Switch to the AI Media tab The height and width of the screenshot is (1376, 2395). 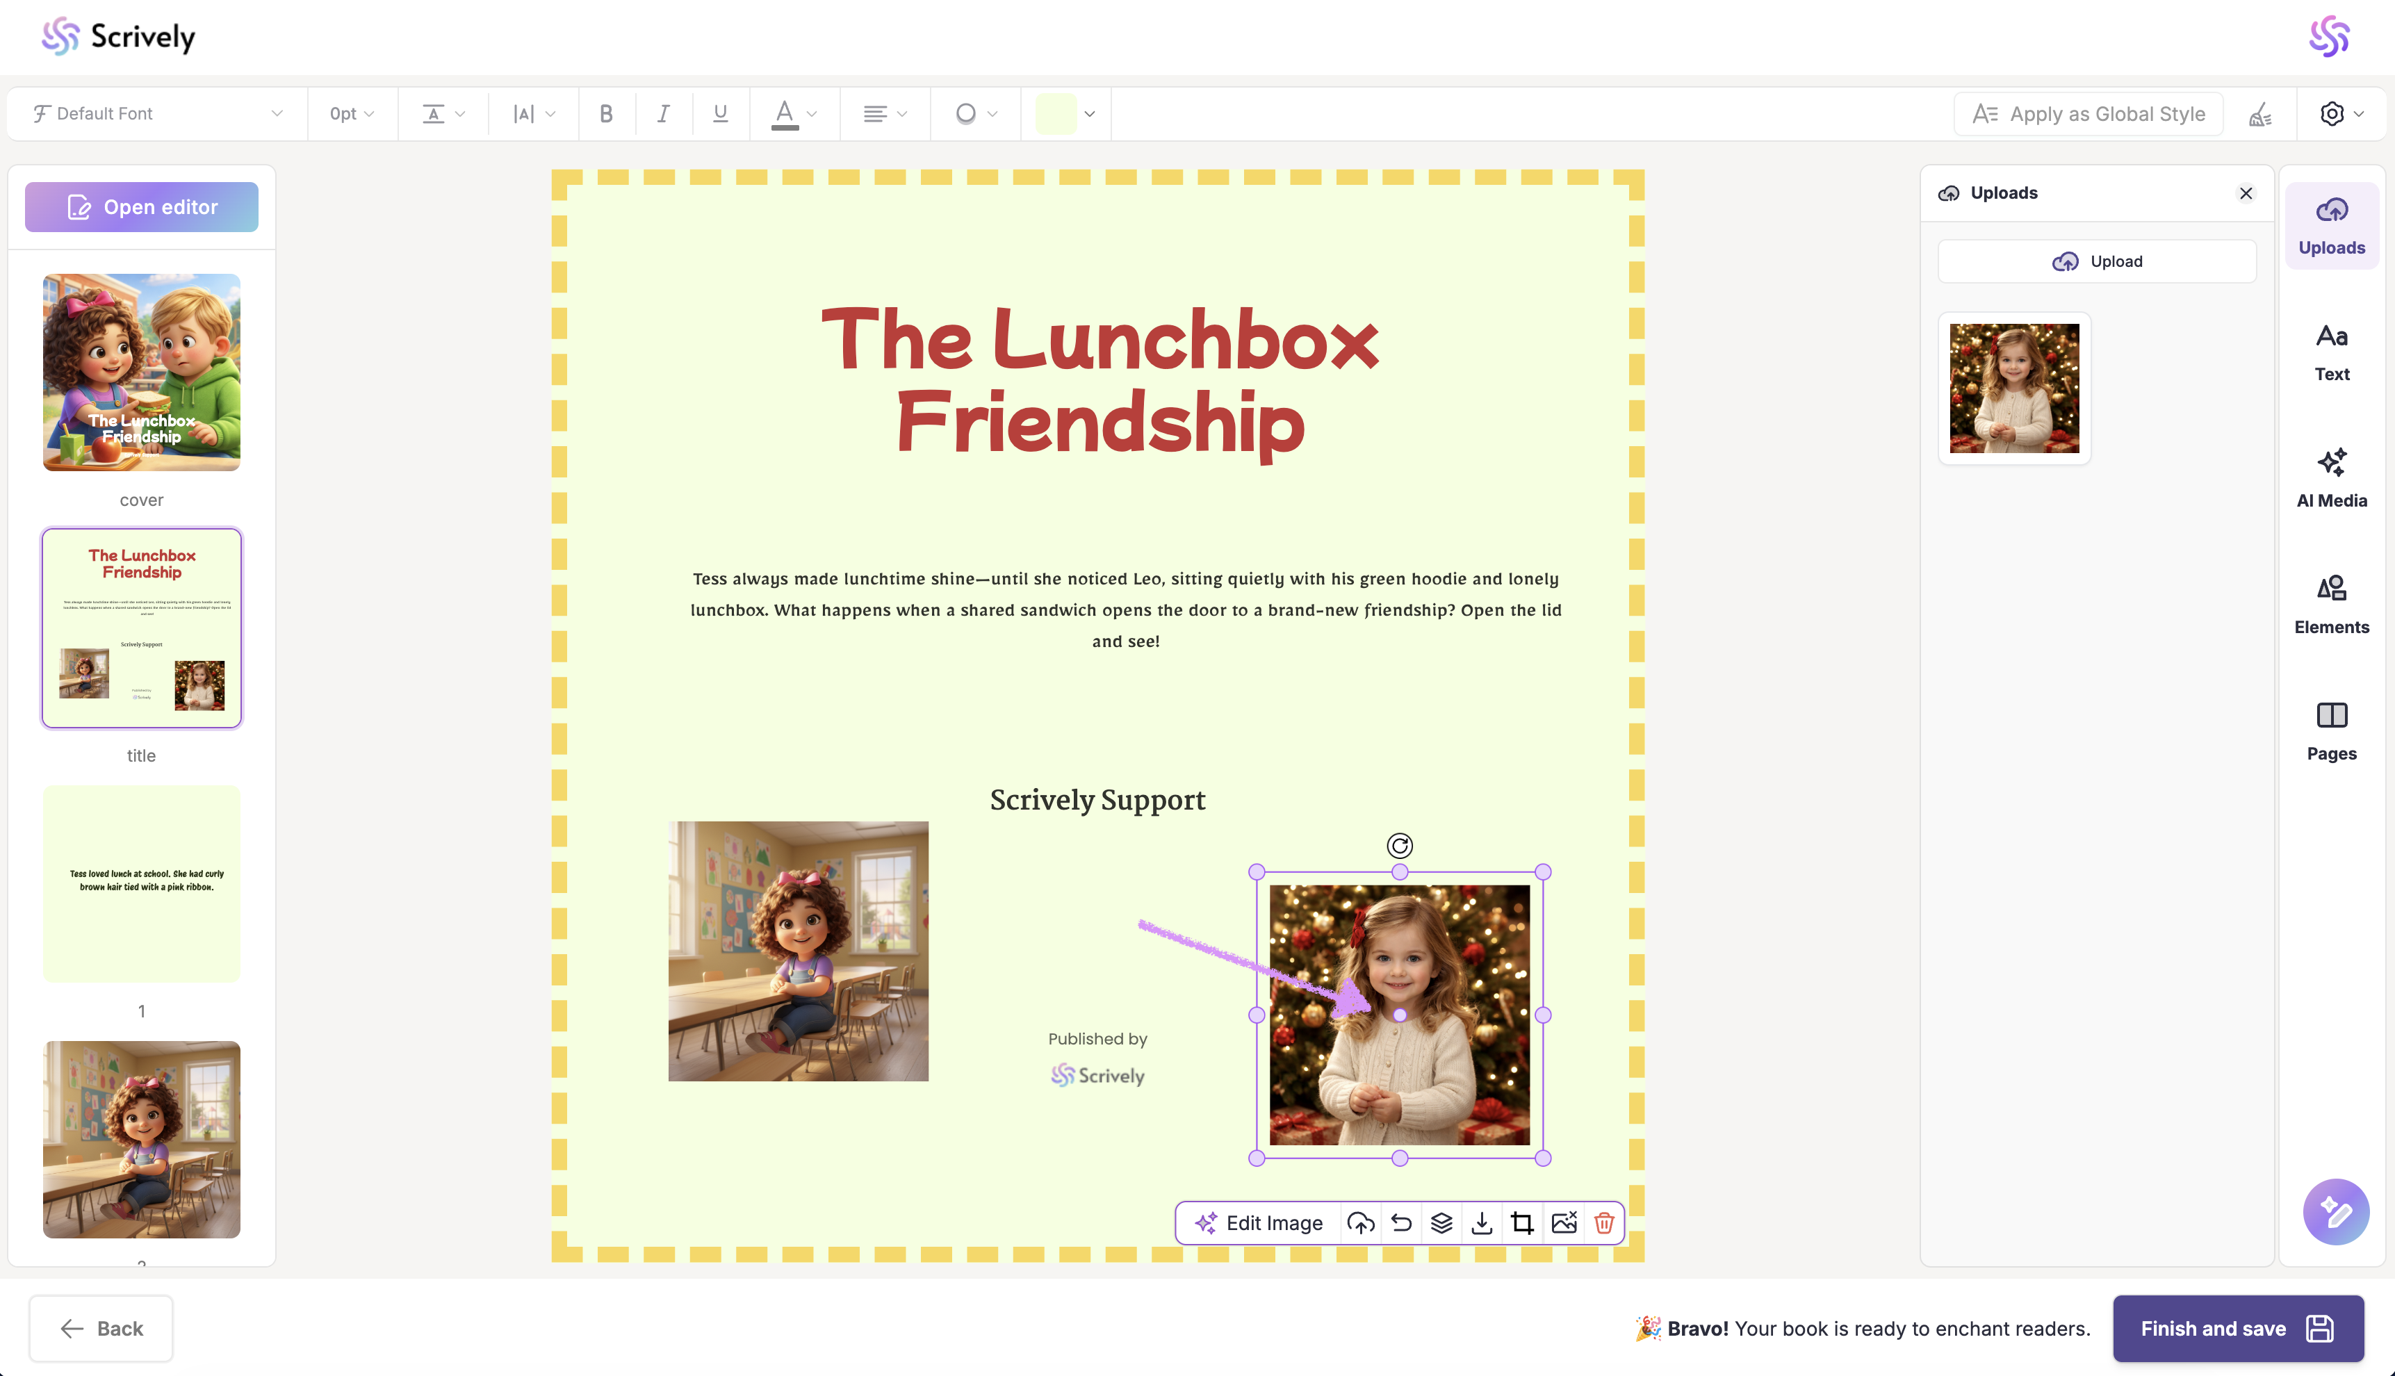point(2331,478)
